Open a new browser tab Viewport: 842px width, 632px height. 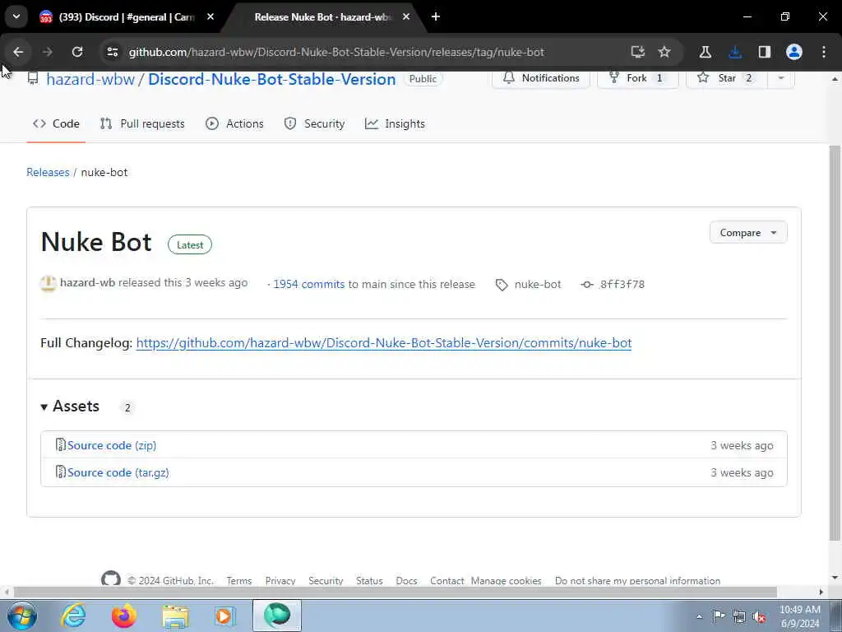pyautogui.click(x=436, y=16)
